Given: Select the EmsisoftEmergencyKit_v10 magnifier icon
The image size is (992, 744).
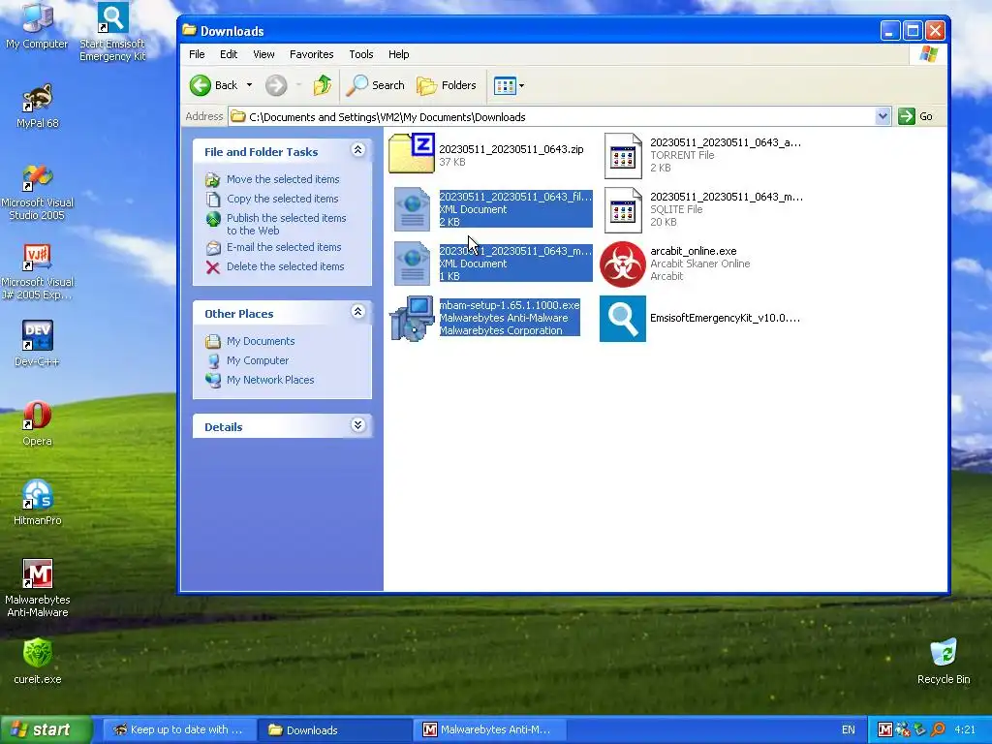Looking at the screenshot, I should coord(623,318).
